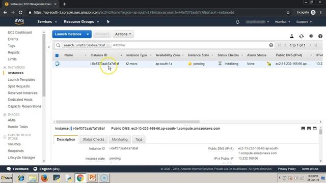
Task: Open EC2 Dashboard link
Action: 20,33
